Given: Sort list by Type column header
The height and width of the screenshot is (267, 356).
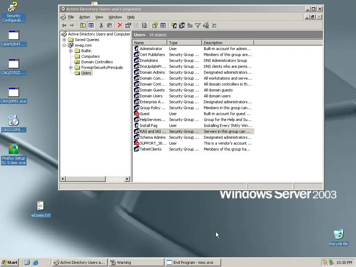Looking at the screenshot, I should tap(184, 43).
